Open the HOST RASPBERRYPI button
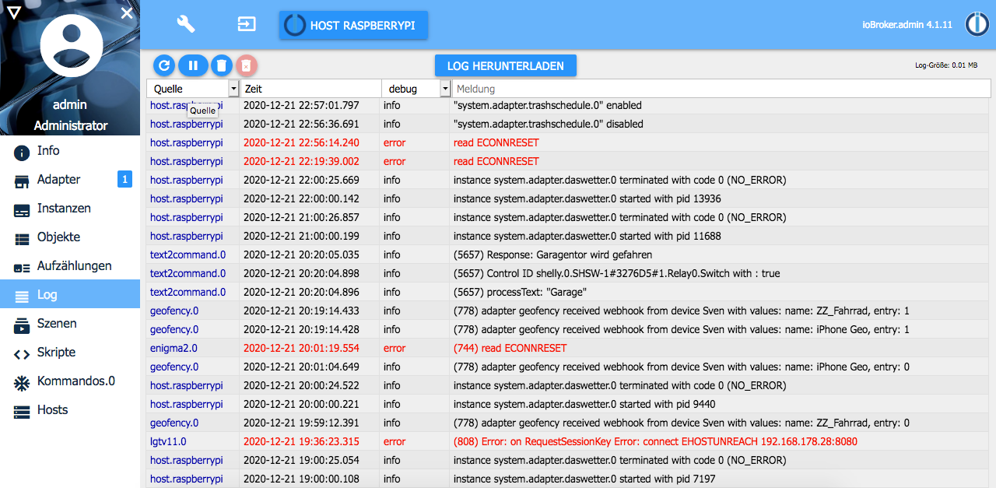Viewport: 996px width, 488px height. (354, 25)
